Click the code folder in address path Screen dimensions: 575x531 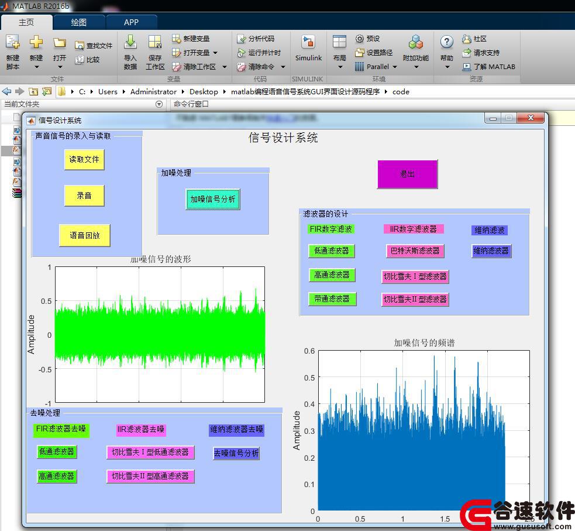coord(401,92)
